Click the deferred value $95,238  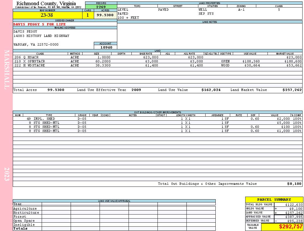(295, 221)
